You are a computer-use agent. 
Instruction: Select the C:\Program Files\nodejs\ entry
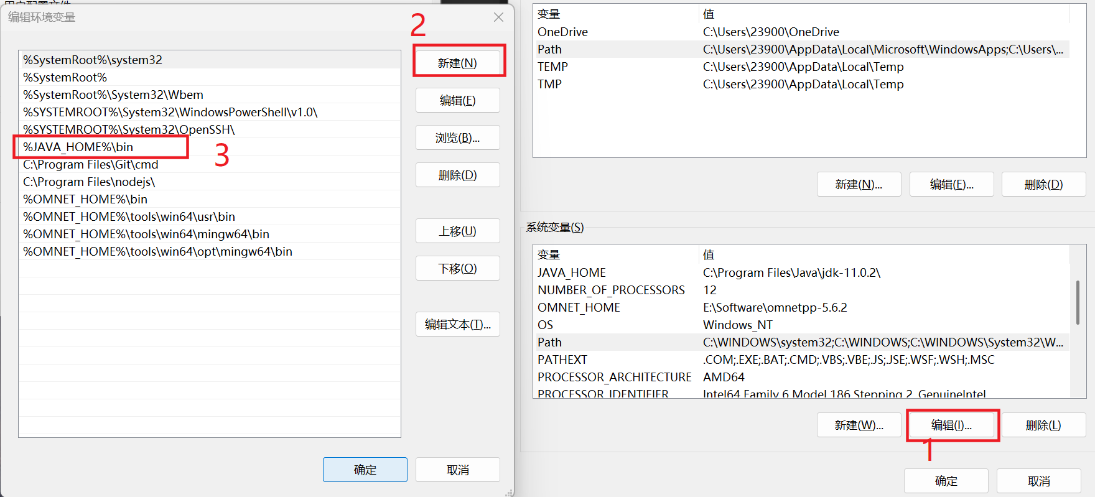(x=89, y=182)
